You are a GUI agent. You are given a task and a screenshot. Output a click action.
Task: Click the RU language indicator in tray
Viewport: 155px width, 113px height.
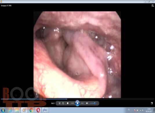(x=129, y=110)
